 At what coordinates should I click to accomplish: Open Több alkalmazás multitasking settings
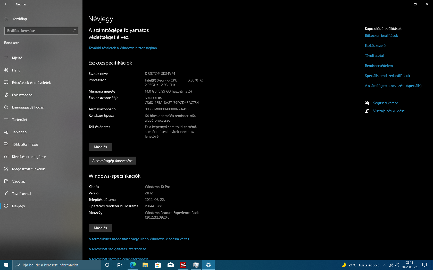pos(41,144)
